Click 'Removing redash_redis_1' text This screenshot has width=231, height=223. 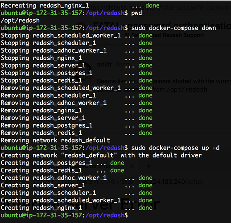coord(41,133)
